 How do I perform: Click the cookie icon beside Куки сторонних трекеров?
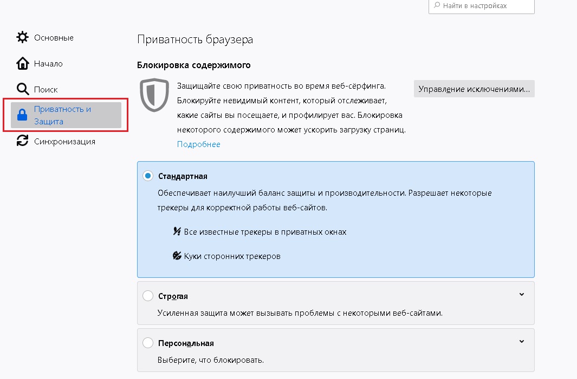point(177,256)
